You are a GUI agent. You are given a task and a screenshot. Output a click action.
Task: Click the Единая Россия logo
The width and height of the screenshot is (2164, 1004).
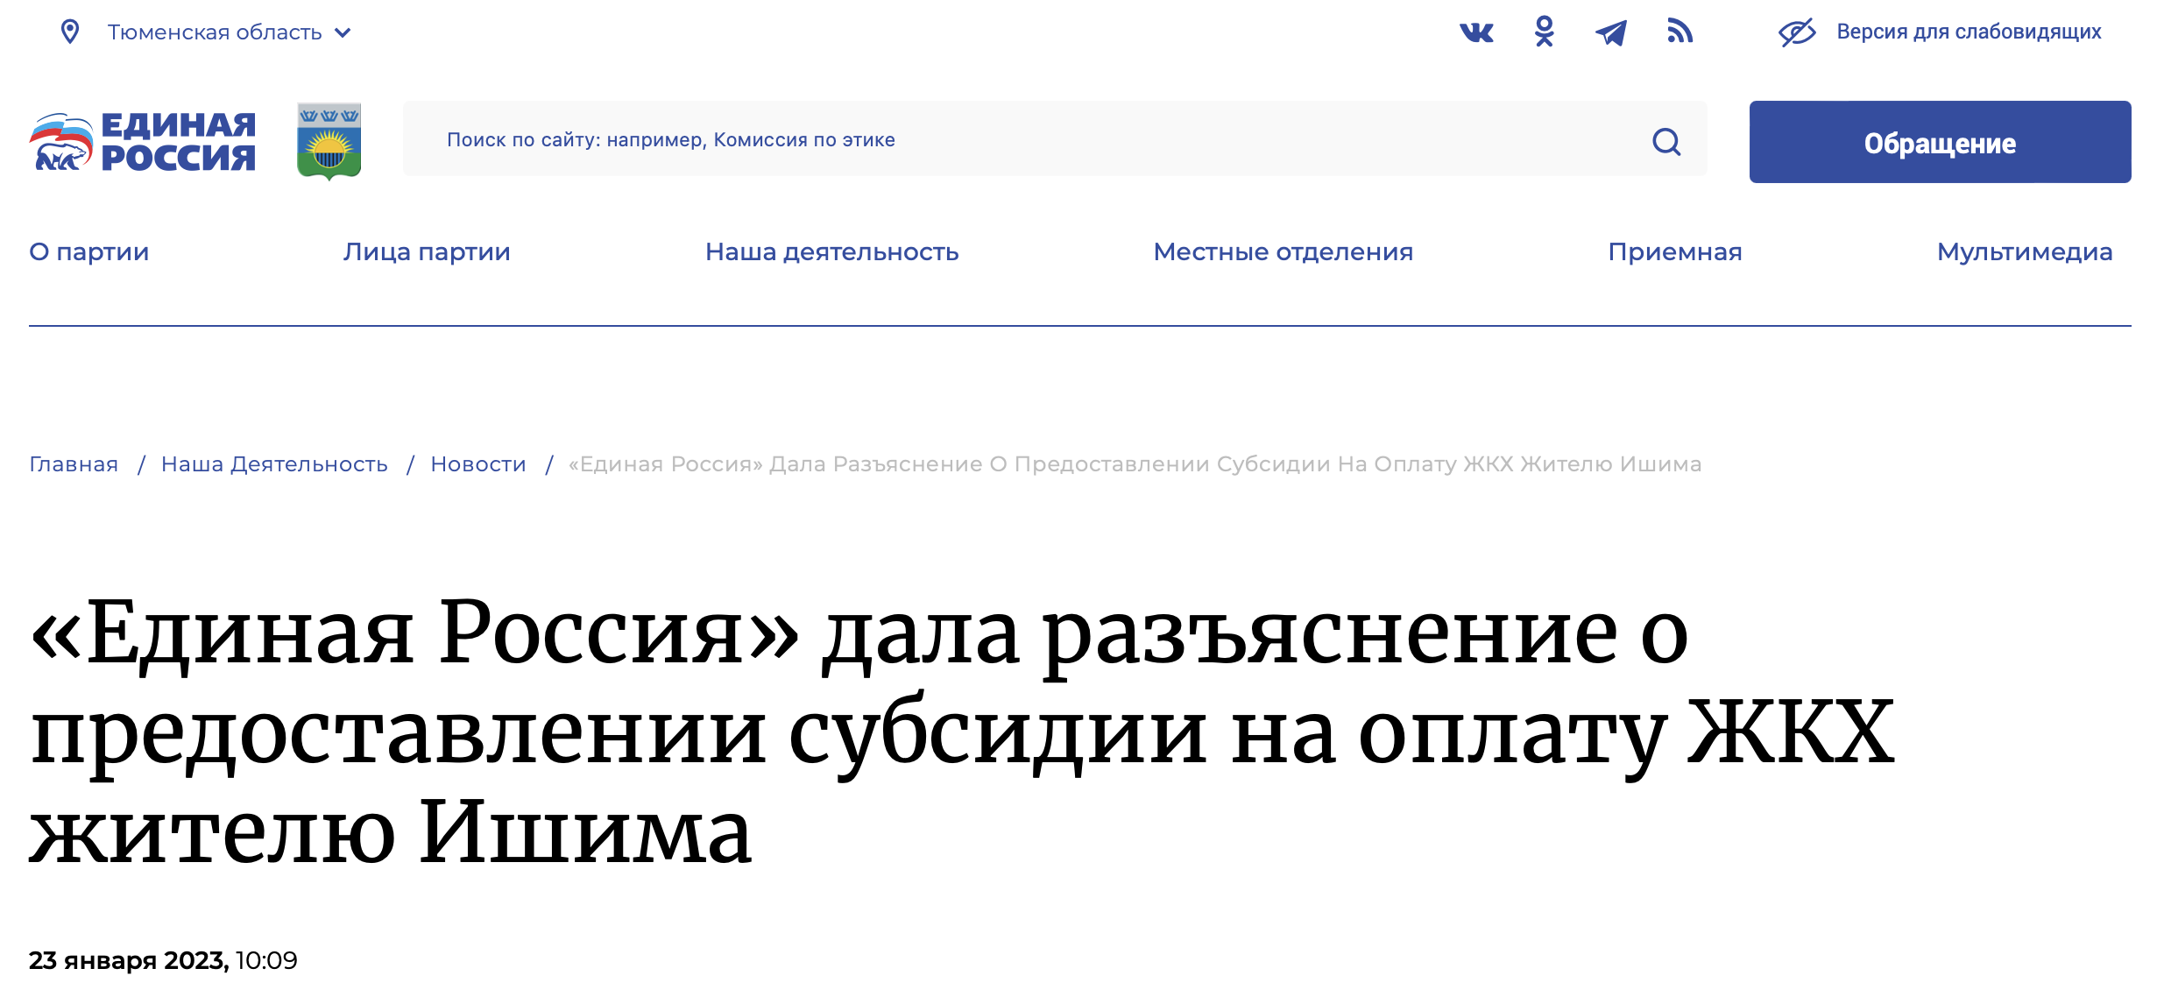(143, 141)
